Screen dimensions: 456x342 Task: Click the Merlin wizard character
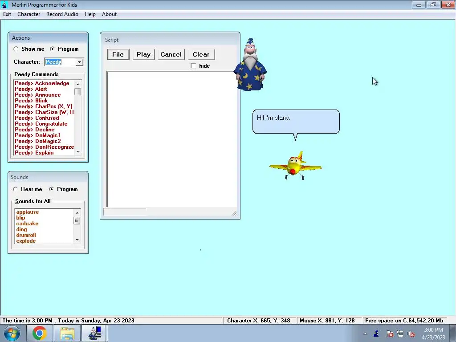[250, 65]
